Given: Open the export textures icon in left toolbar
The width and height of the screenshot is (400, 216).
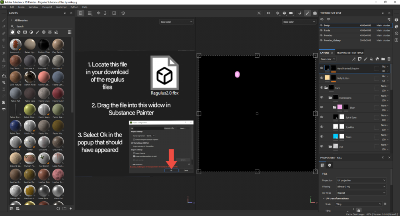Looking at the screenshot, I should pos(4,76).
